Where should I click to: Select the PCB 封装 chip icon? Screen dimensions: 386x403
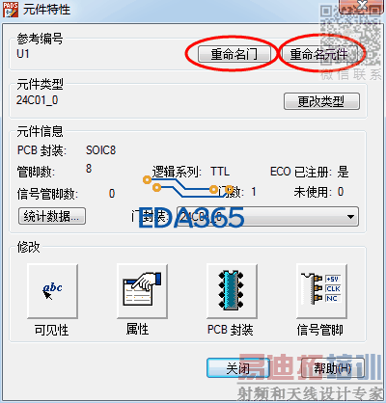pos(232,291)
